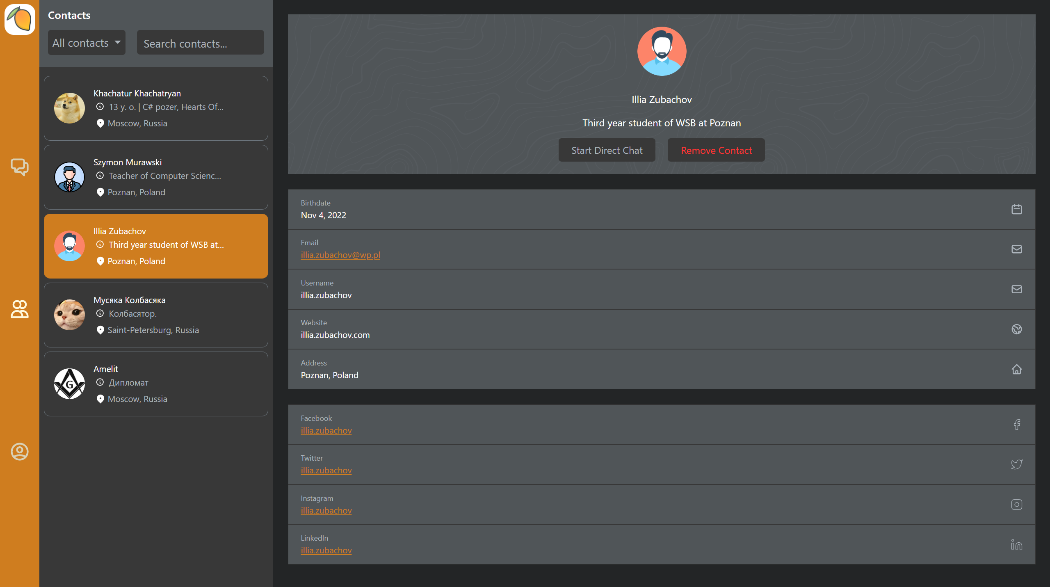Click the calendar icon beside Birthdate

(1016, 209)
